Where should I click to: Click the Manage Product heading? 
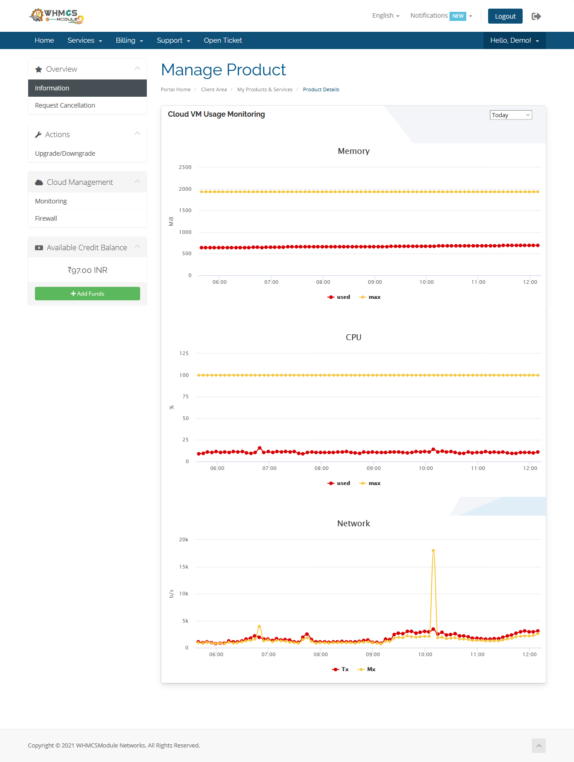[223, 70]
